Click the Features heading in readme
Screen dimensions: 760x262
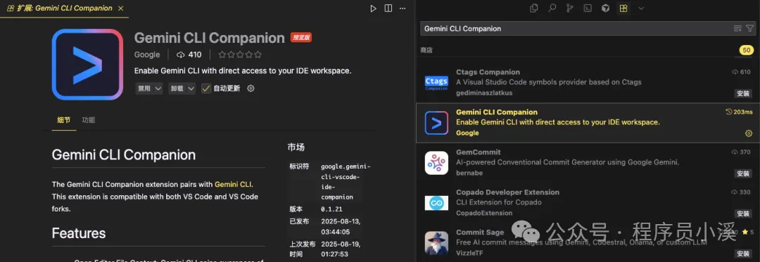click(x=79, y=233)
